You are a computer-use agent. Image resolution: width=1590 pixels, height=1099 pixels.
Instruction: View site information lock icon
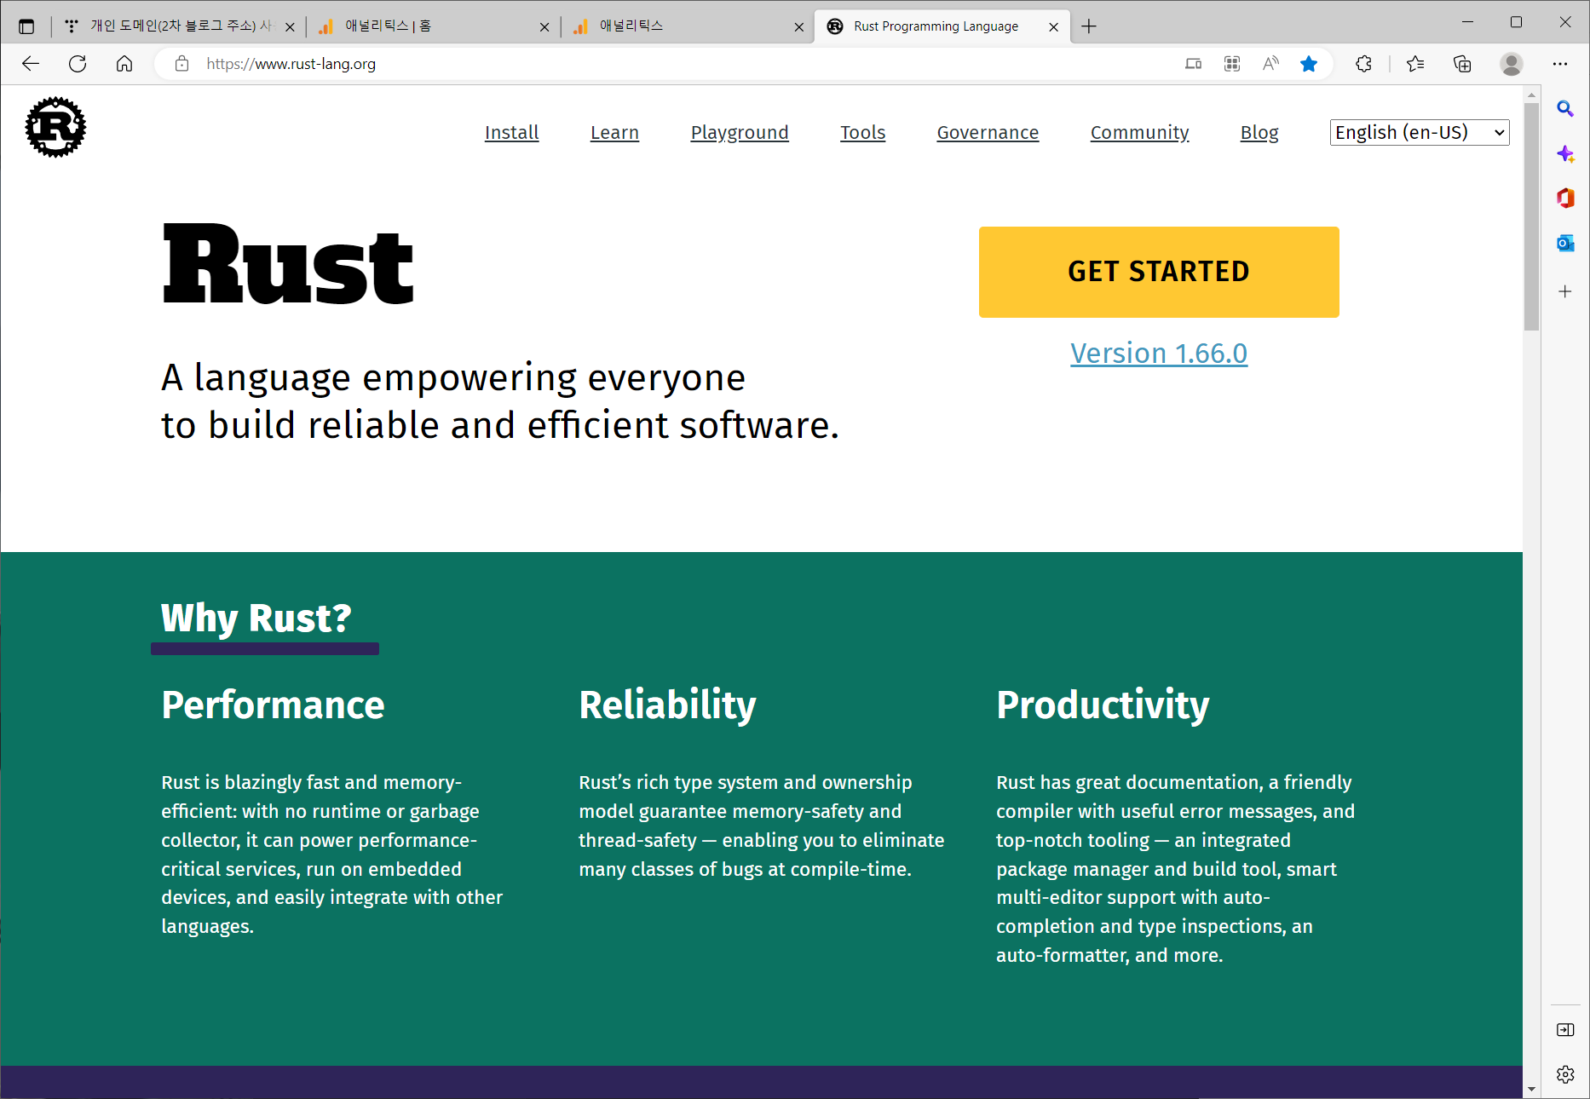point(181,64)
